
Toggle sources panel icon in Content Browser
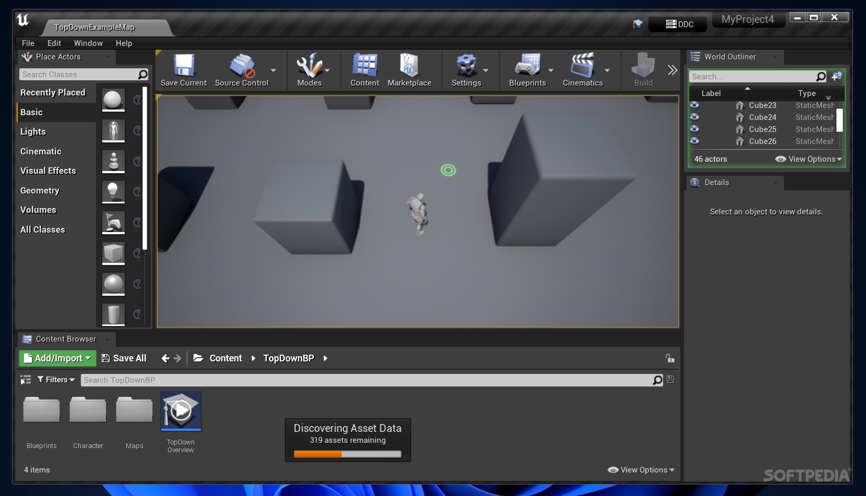(x=26, y=380)
